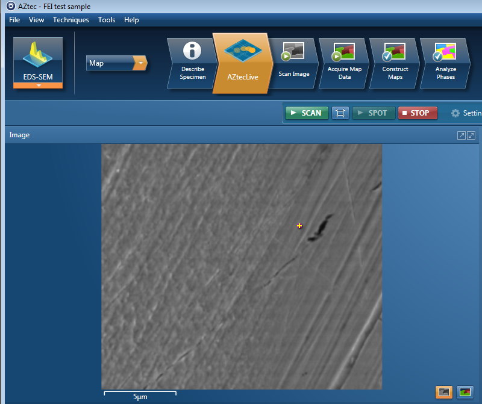
Task: Stop acquisition with the STOP button
Action: pyautogui.click(x=418, y=113)
